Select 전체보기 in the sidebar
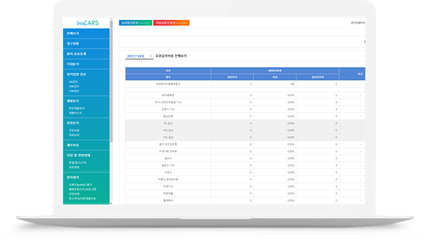The image size is (424, 239). (87, 33)
